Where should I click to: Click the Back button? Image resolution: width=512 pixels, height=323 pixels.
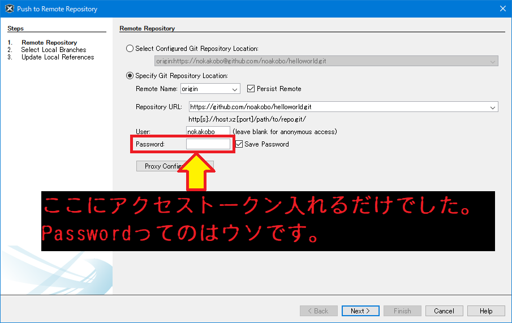pyautogui.click(x=319, y=311)
